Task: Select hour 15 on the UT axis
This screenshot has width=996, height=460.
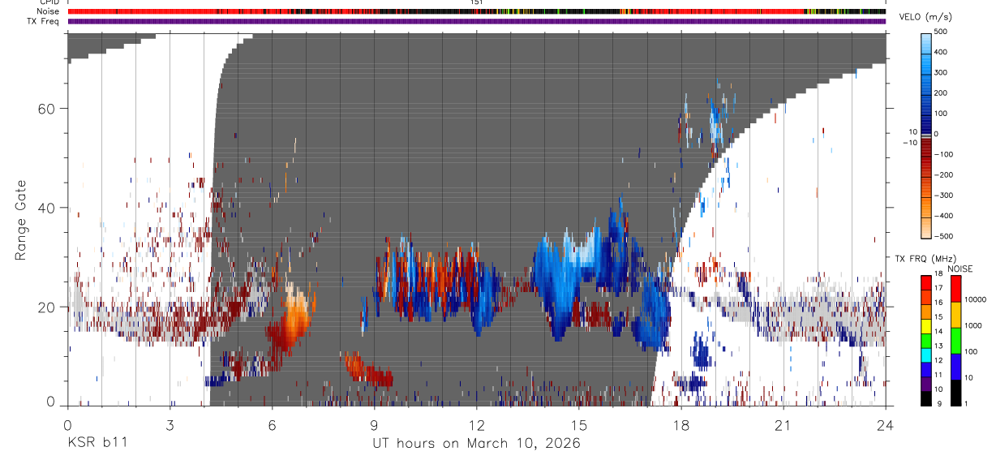Action: (x=578, y=424)
